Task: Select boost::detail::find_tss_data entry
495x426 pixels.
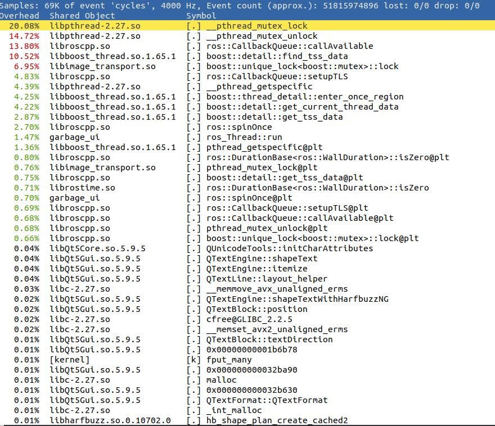Action: pos(247,56)
